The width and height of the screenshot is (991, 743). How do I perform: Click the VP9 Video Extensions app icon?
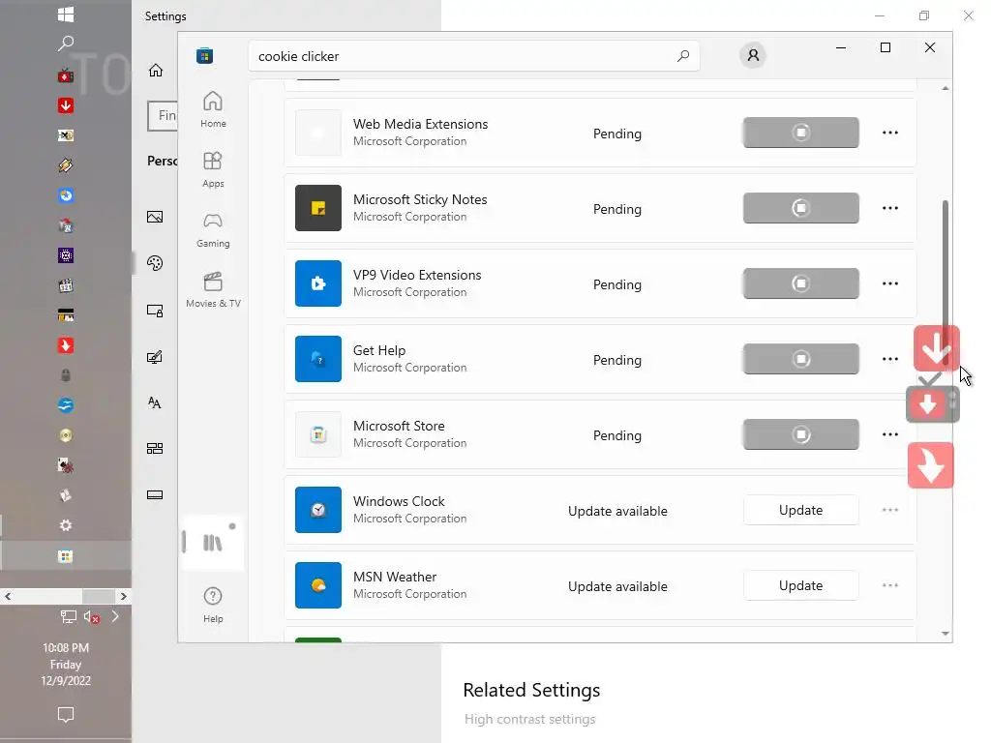point(318,283)
